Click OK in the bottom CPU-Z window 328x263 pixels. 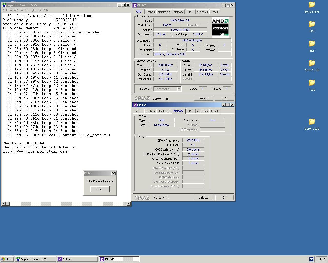point(224,198)
